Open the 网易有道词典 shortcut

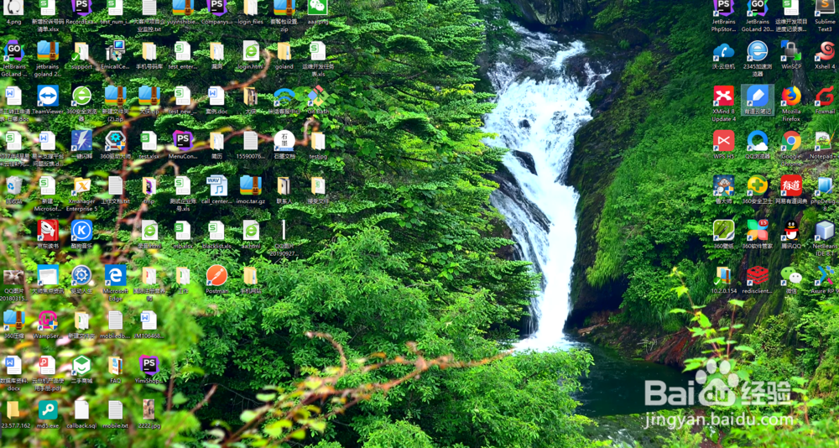point(791,185)
